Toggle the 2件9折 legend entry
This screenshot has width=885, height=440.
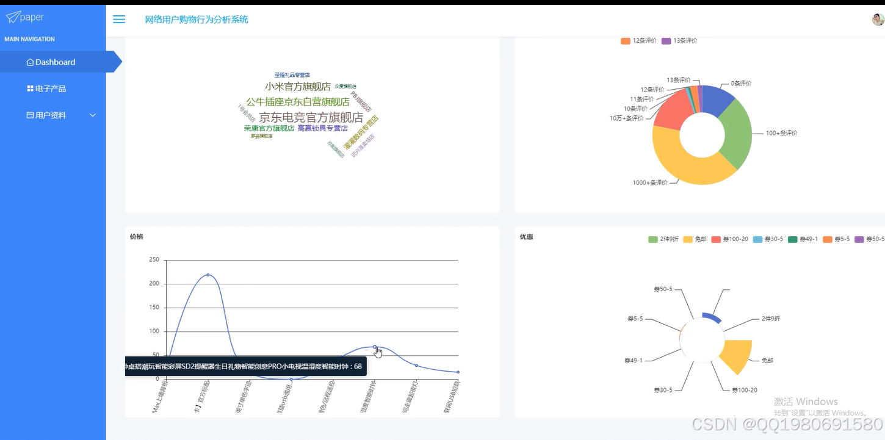[663, 239]
